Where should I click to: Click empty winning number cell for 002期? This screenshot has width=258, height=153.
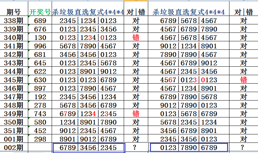pyautogui.click(x=40, y=148)
